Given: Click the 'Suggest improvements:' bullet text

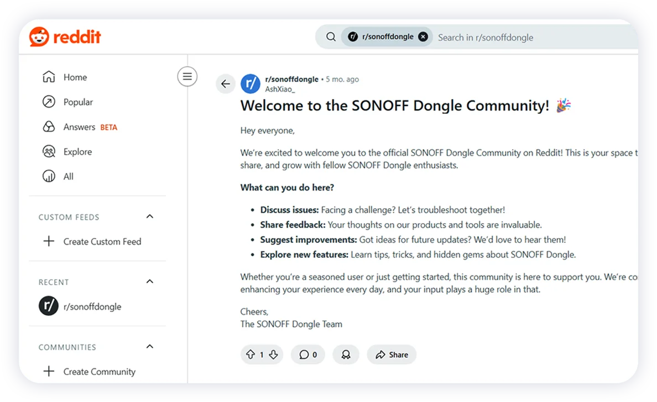Looking at the screenshot, I should tap(309, 240).
